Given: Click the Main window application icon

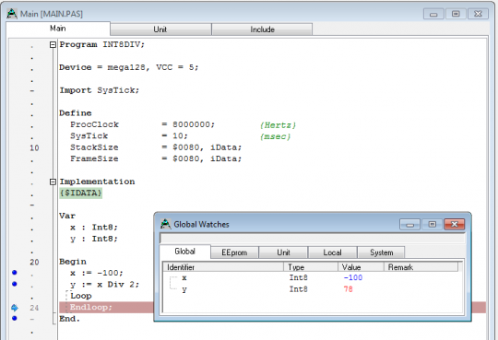Looking at the screenshot, I should [12, 14].
